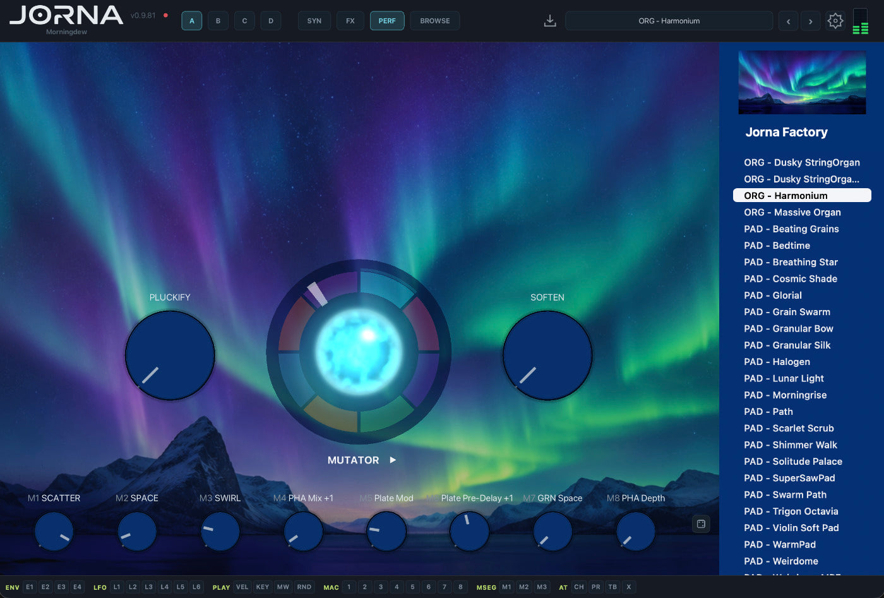The height and width of the screenshot is (598, 884).
Task: Switch to layer C
Action: point(245,21)
